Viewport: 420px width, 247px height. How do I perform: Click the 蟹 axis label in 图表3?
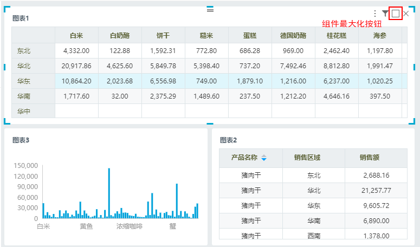pos(173,226)
